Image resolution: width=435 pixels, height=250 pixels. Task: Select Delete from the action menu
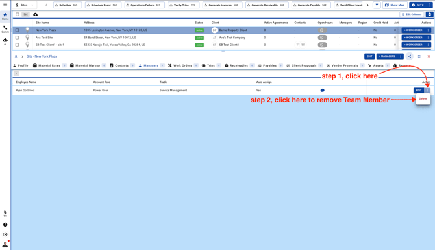(423, 99)
